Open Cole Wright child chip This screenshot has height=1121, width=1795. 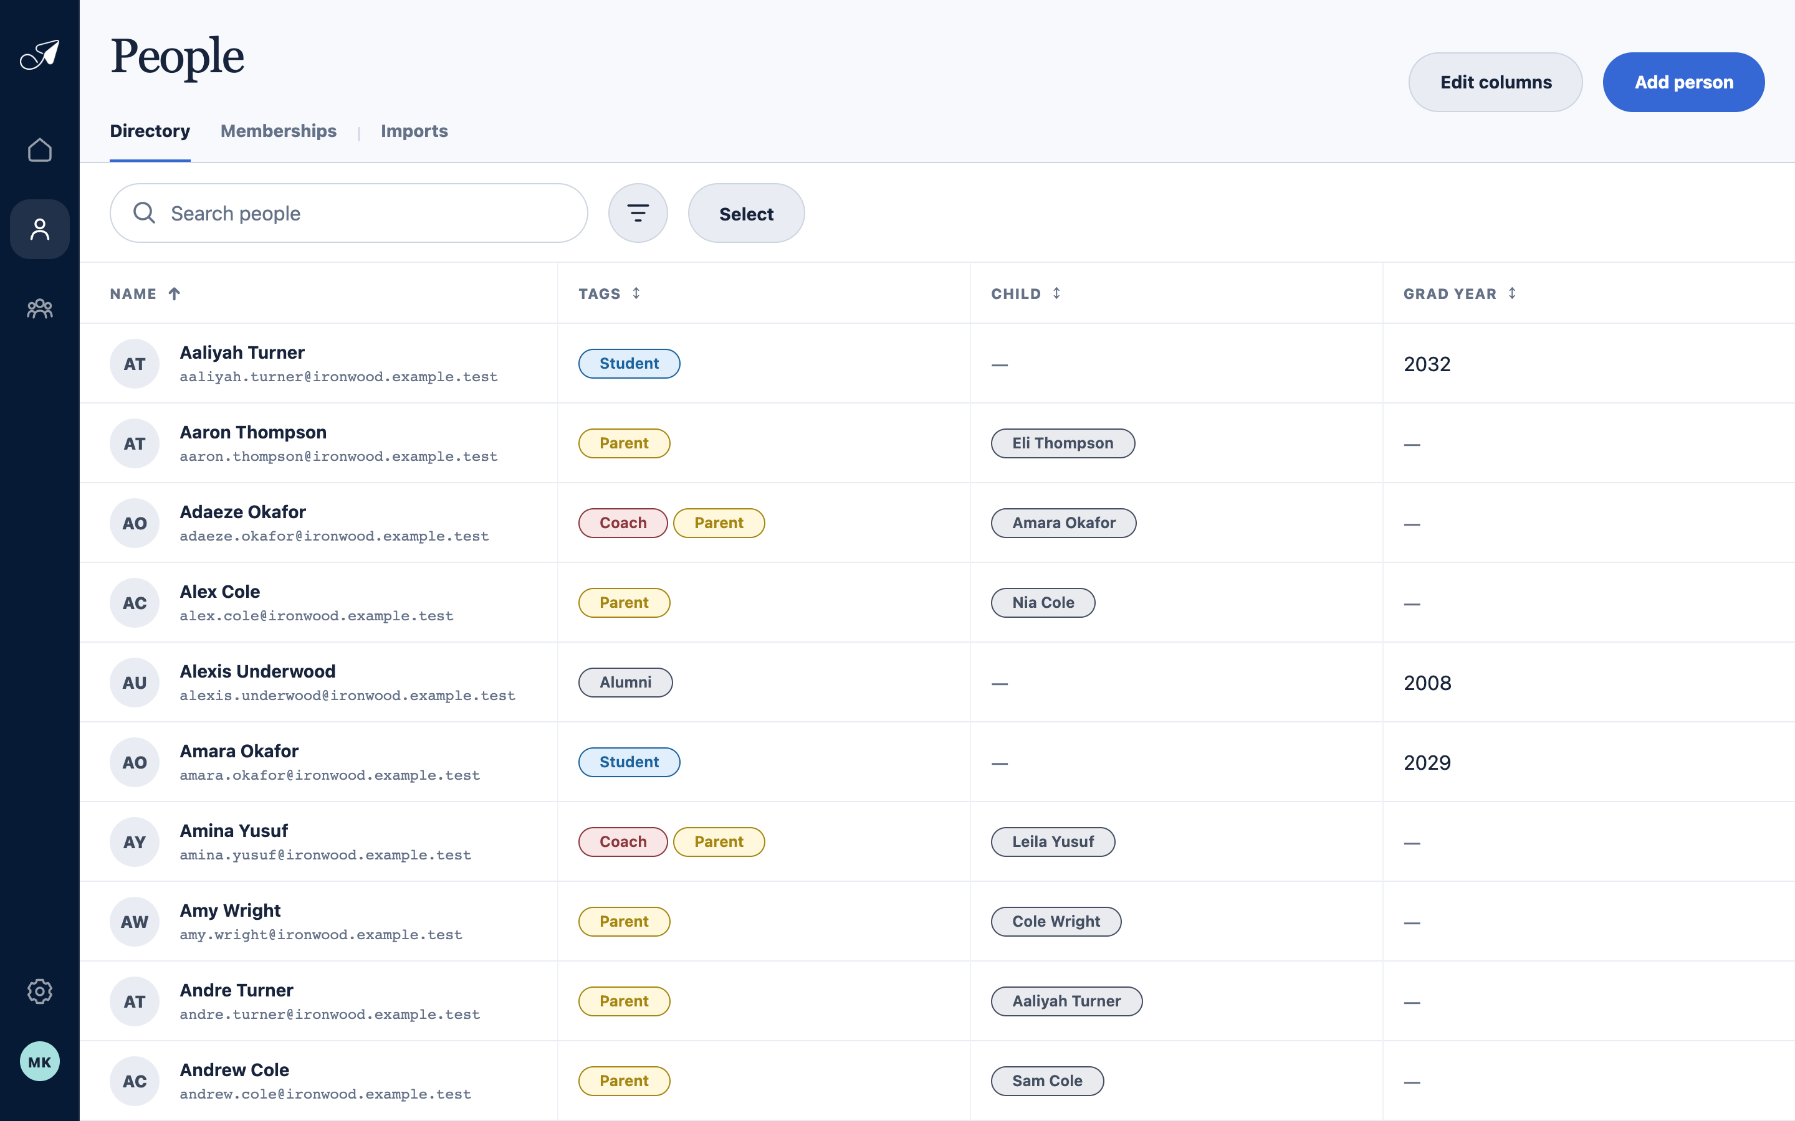1055,922
